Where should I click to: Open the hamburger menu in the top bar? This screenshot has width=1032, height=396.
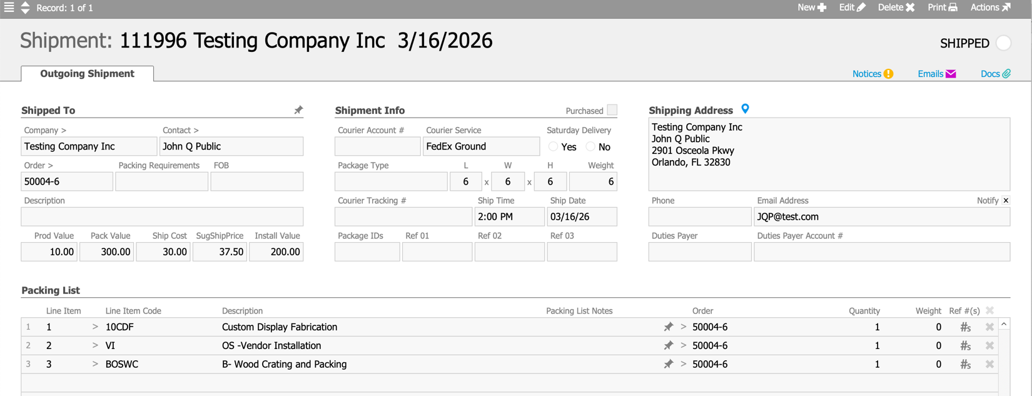9,8
